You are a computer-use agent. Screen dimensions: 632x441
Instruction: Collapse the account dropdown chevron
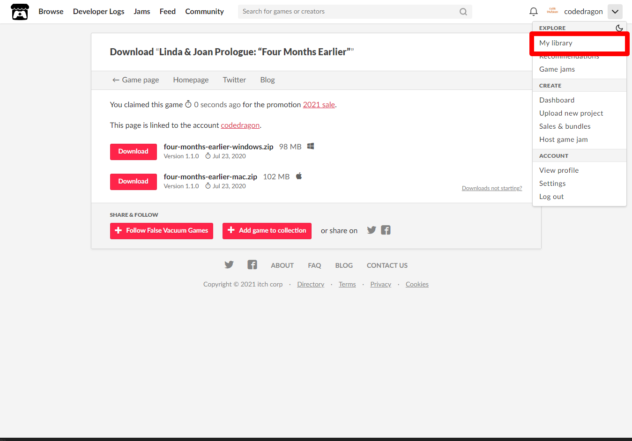[x=615, y=12]
